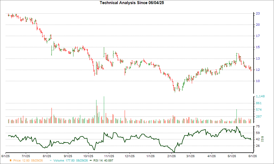Click the tall green volume spike in May 2026

coord(237,116)
